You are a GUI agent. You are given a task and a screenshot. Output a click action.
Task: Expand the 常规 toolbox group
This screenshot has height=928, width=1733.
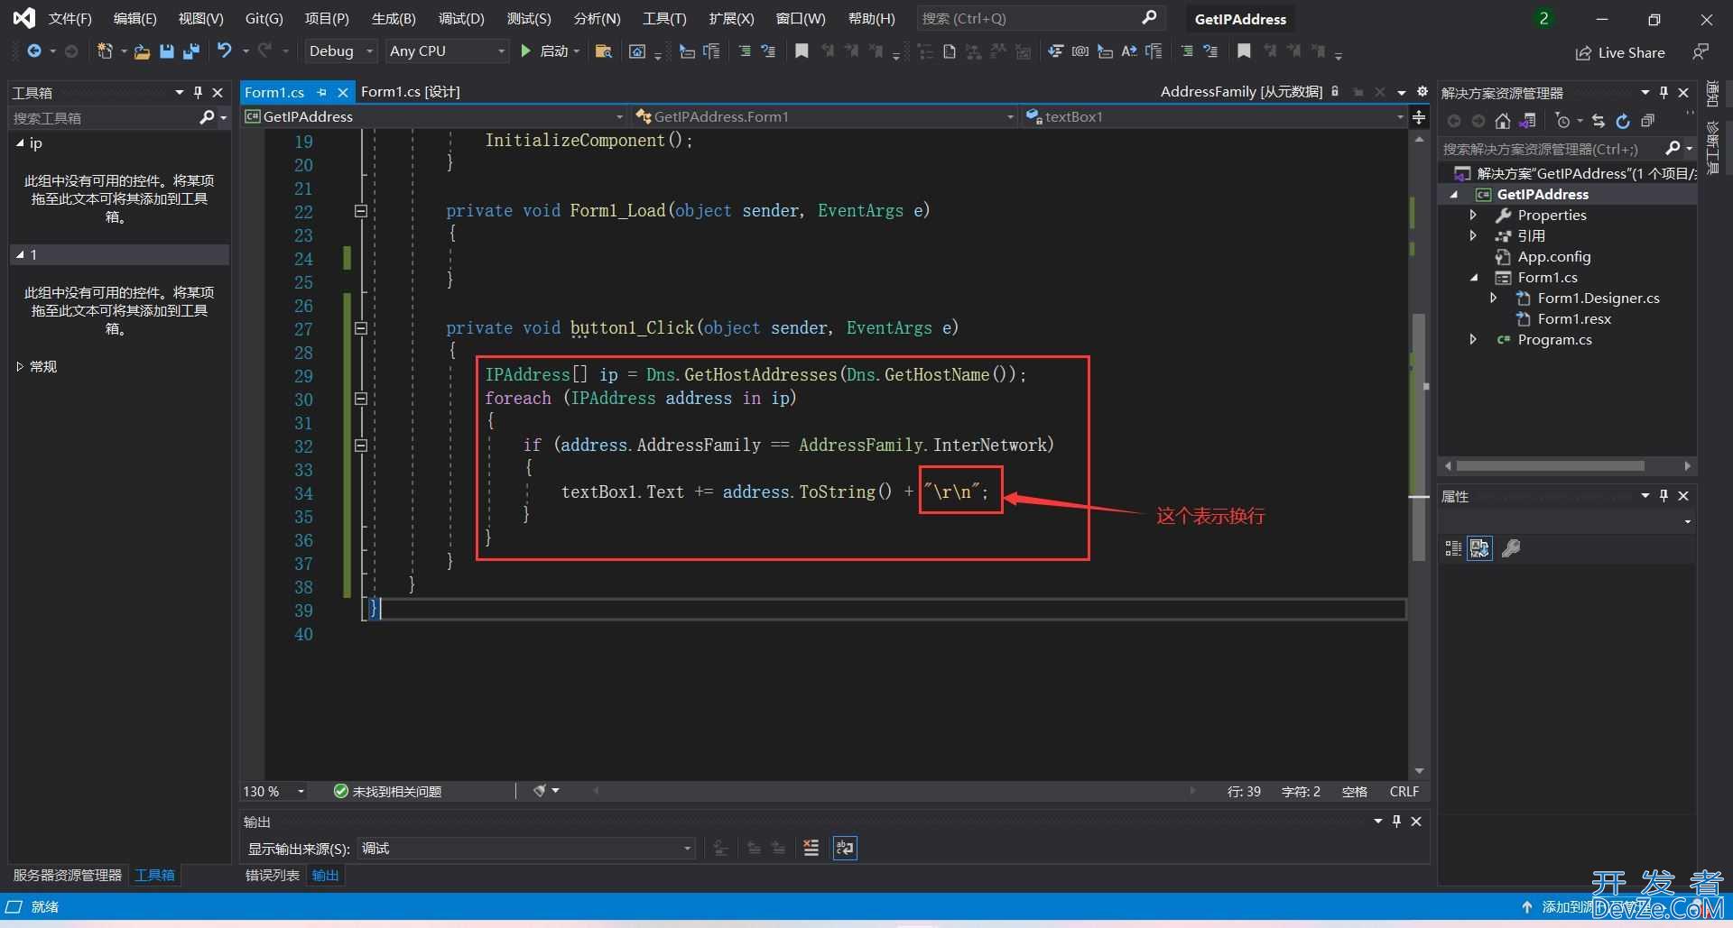click(x=20, y=366)
